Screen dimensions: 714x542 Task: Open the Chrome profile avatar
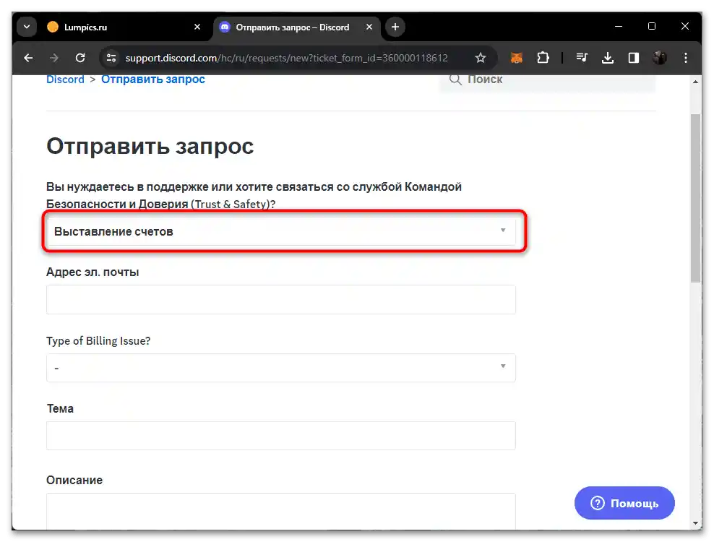(x=658, y=58)
